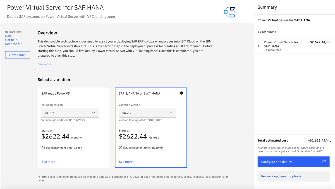Click the selected checkmark on SAP S/4HANA card

(x=181, y=93)
